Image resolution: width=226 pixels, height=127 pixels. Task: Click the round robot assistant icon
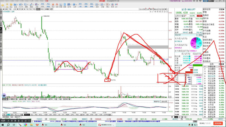click(4, 96)
